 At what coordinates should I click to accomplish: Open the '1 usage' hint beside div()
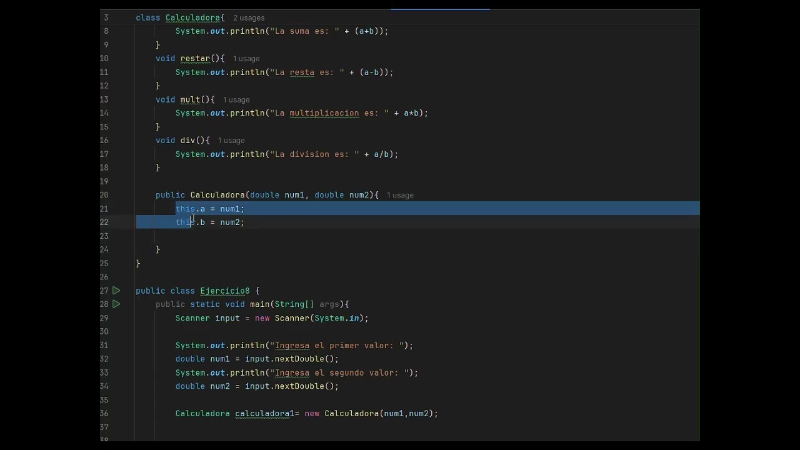pyautogui.click(x=231, y=141)
